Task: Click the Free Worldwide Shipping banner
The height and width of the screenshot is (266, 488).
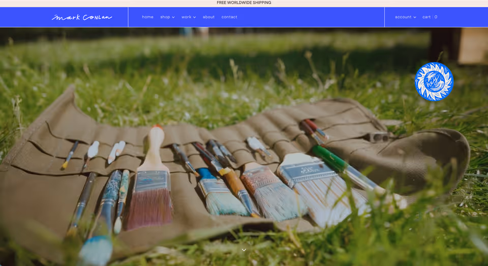Action: (244, 3)
